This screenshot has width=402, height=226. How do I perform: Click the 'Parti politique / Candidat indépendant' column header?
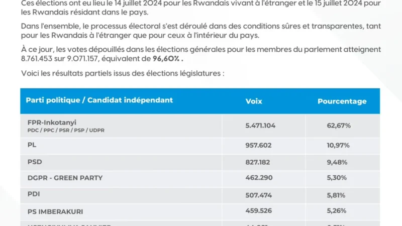click(99, 100)
